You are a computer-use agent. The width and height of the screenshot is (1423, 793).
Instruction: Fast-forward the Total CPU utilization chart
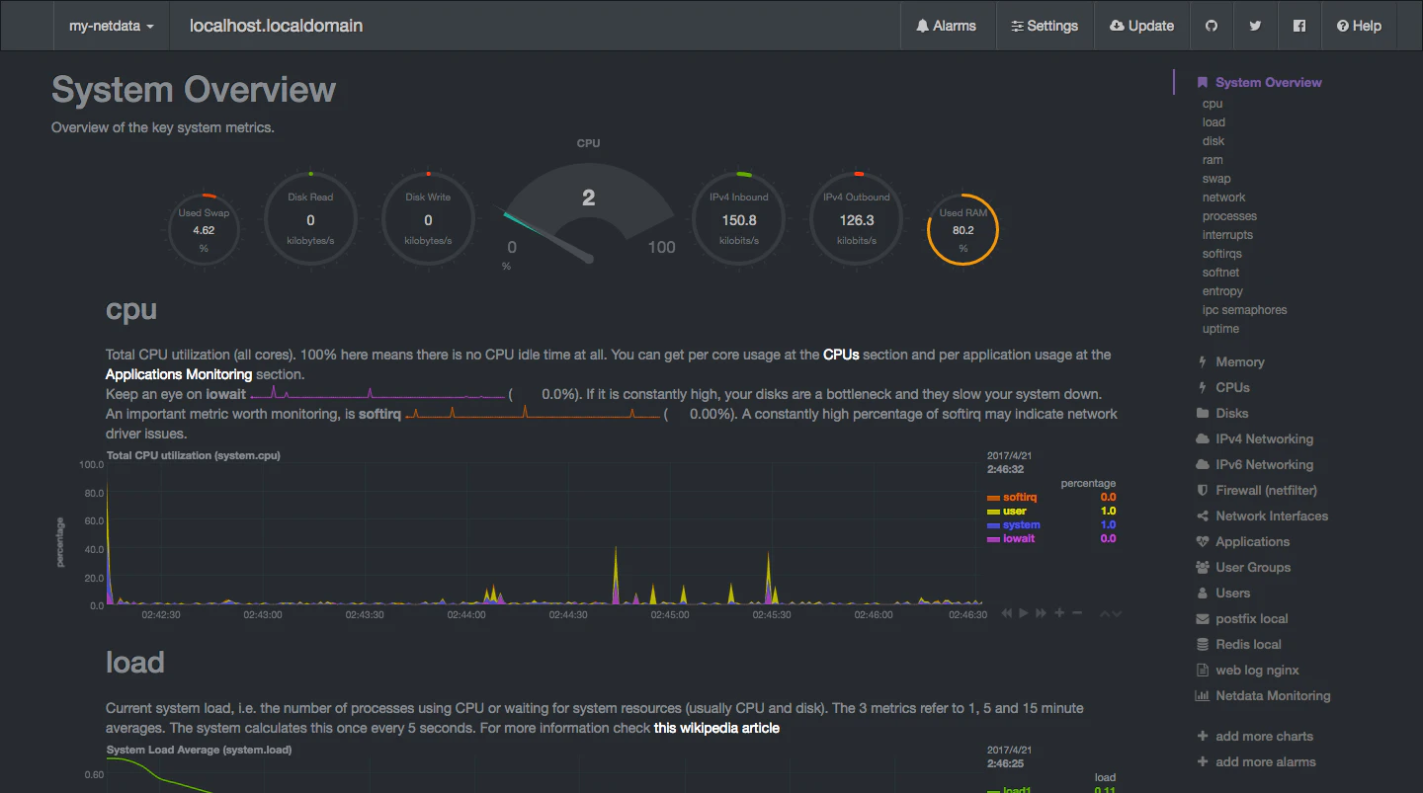pyautogui.click(x=1042, y=613)
